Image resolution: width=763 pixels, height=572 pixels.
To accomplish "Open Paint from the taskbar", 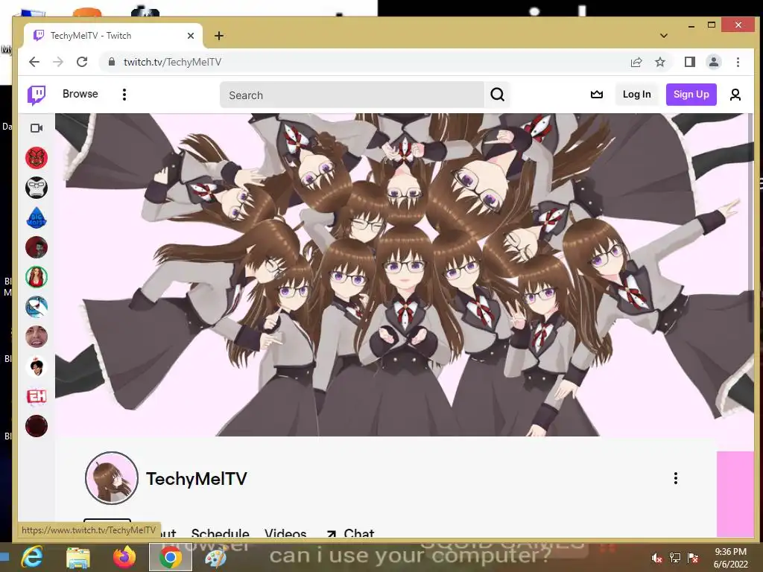I will [215, 557].
